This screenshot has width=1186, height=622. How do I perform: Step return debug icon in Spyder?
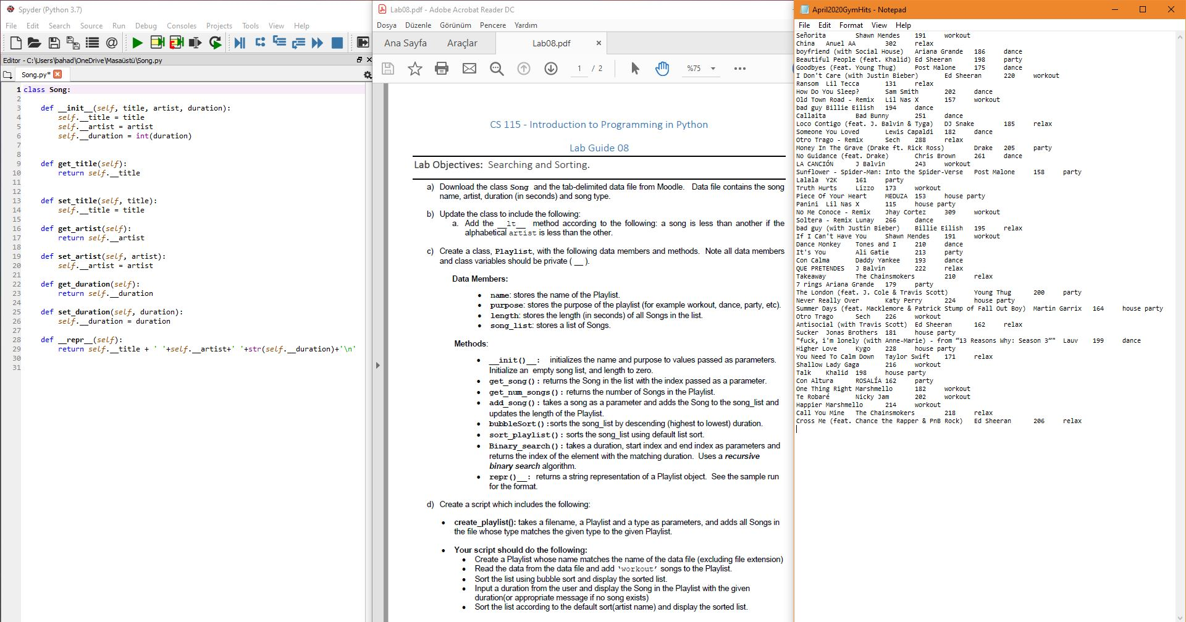[299, 43]
